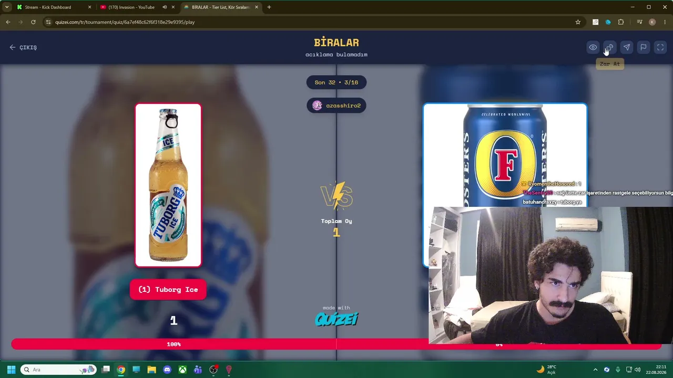The width and height of the screenshot is (673, 378).
Task: Open the Windows Start menu
Action: coord(11,370)
